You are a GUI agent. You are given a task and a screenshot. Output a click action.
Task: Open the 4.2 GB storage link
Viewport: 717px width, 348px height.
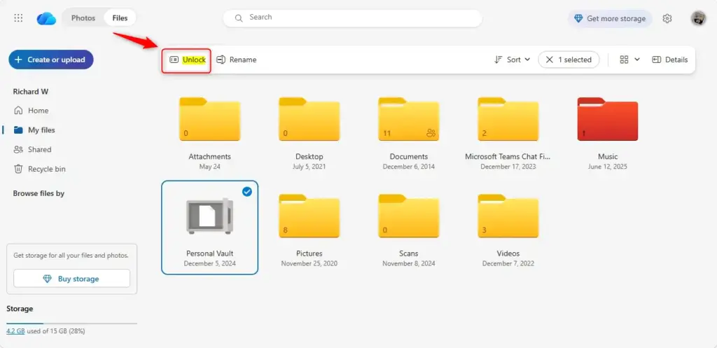pos(15,331)
